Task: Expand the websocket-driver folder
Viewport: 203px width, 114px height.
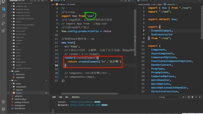Action: click(11, 16)
